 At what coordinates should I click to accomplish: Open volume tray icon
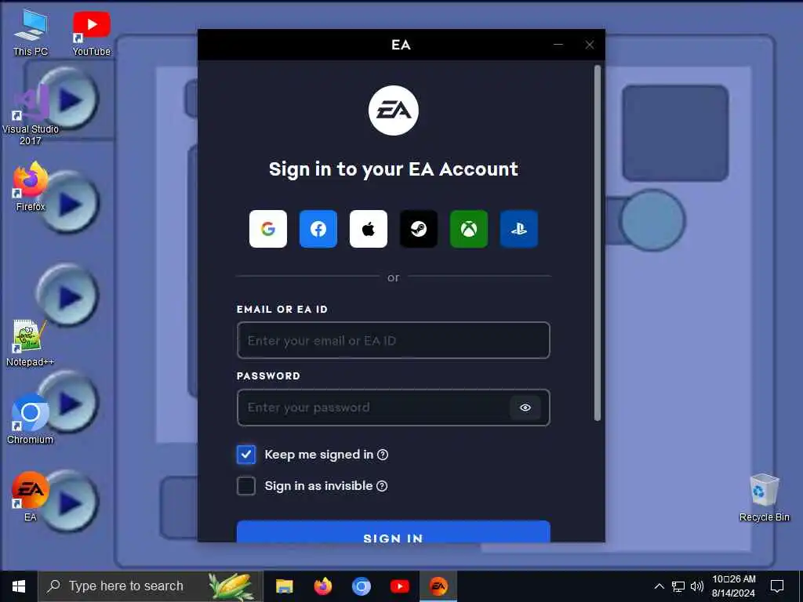pos(696,586)
